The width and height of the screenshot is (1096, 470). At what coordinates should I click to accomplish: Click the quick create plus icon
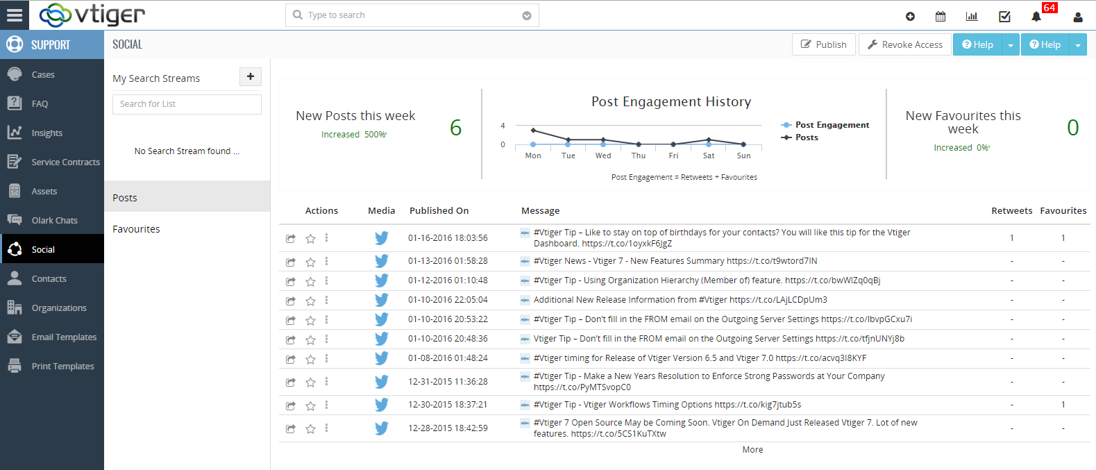(910, 17)
